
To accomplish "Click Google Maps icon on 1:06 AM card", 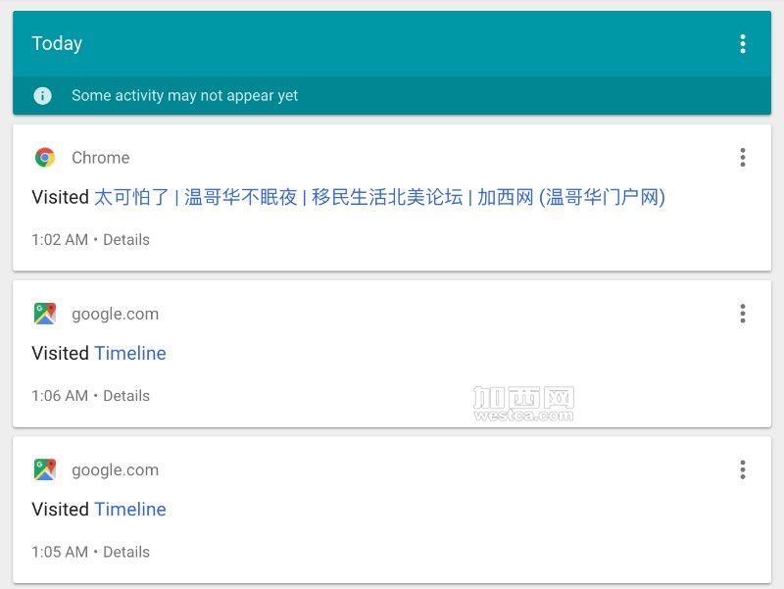I will tap(45, 314).
